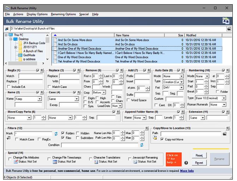Click the Filters Condition input field

(x=100, y=145)
